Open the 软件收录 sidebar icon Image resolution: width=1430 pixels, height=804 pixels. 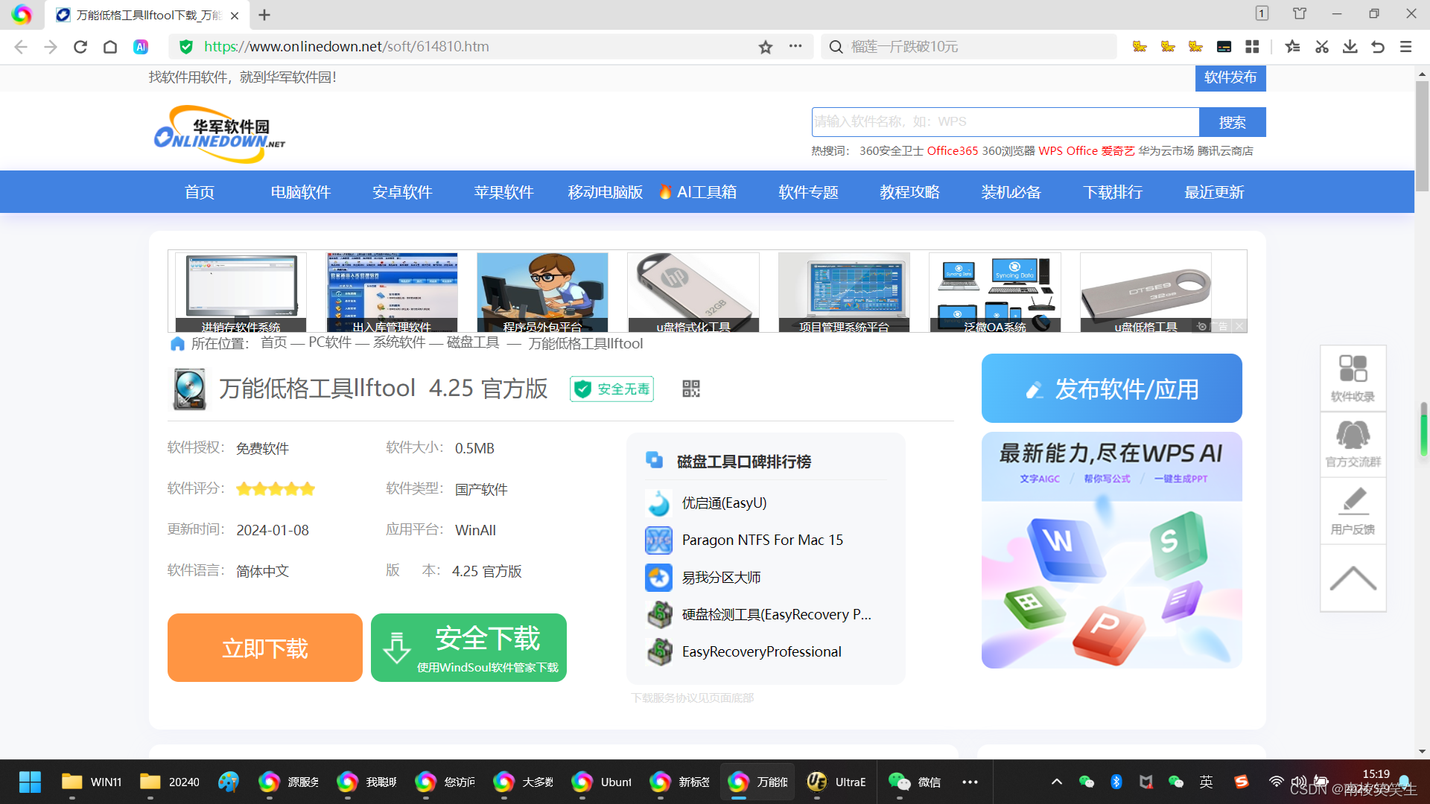[1353, 378]
